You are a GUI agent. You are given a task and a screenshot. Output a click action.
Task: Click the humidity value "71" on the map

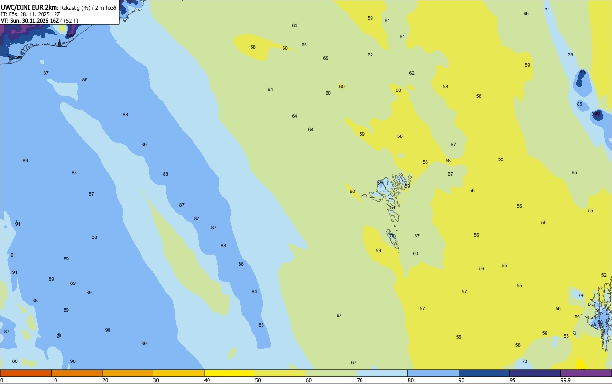pyautogui.click(x=547, y=10)
